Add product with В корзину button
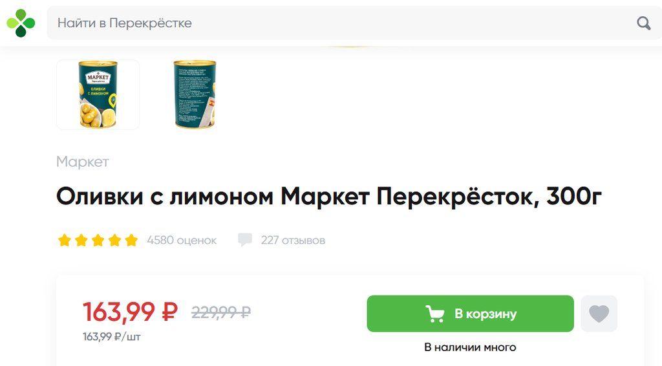The height and width of the screenshot is (366, 662). [x=471, y=314]
